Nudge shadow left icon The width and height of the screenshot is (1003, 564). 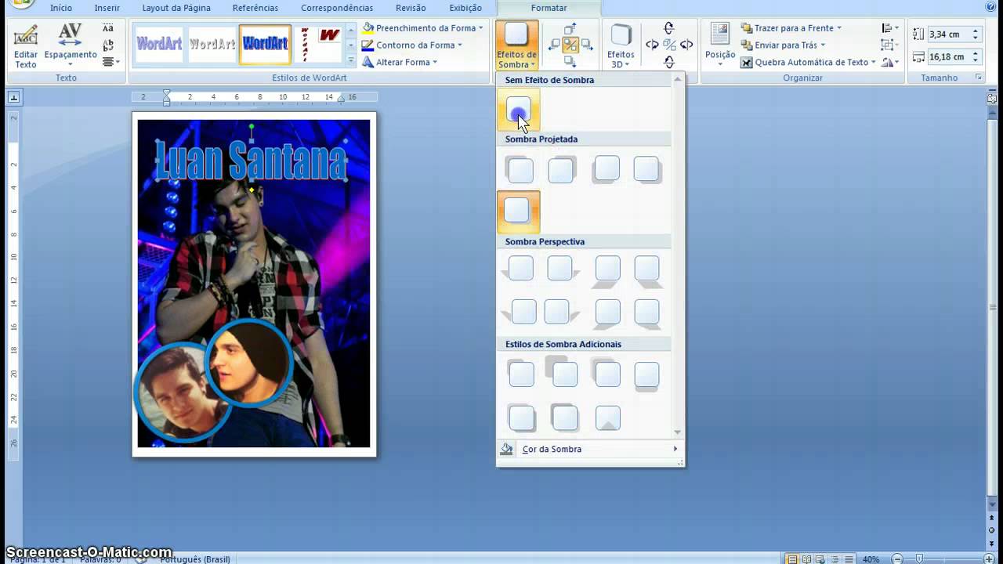[554, 45]
